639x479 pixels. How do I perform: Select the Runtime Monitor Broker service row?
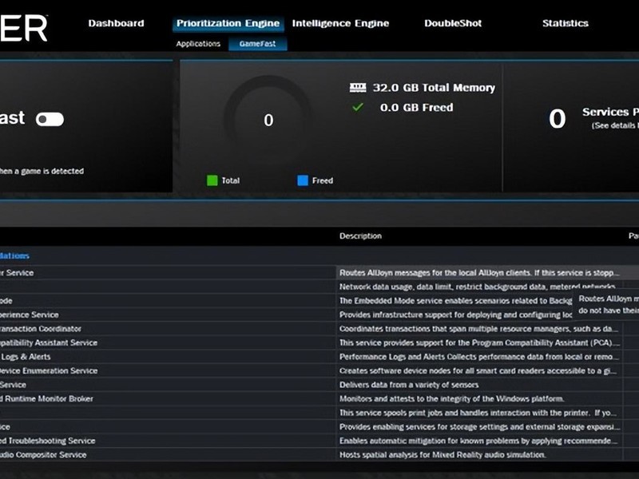coord(319,398)
